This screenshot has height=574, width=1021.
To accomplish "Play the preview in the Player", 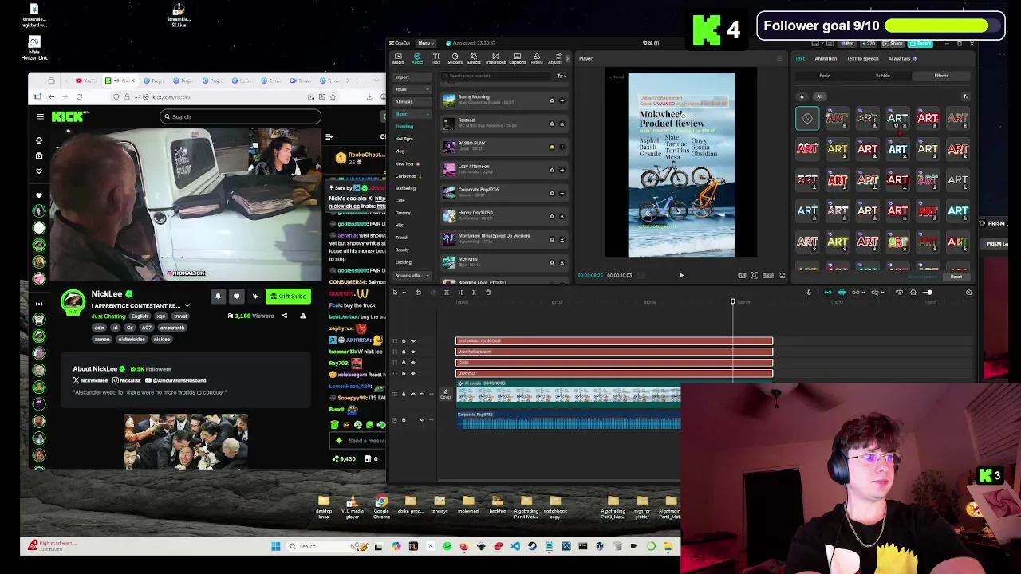I will point(681,275).
